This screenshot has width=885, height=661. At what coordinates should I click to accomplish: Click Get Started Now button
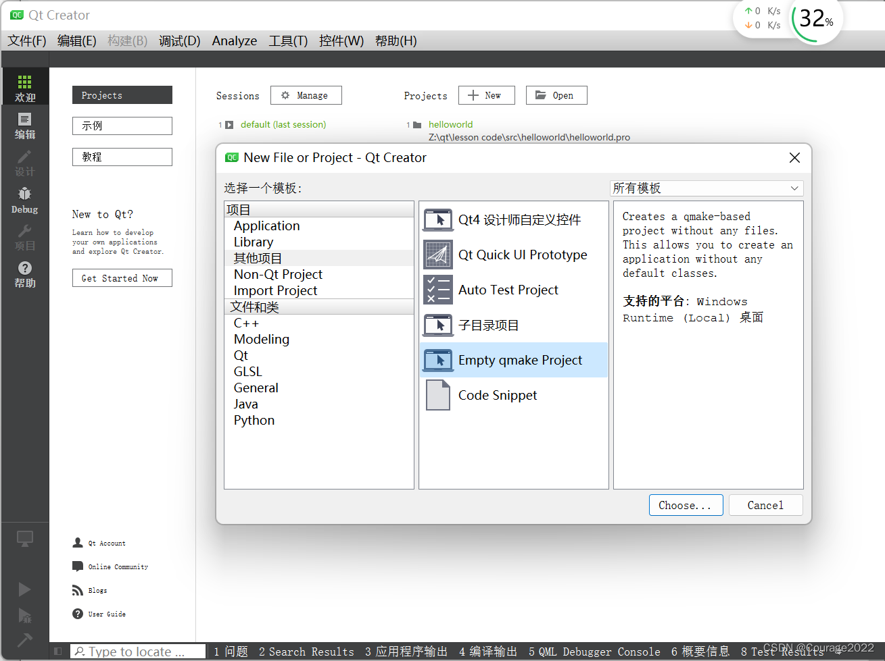(x=122, y=278)
